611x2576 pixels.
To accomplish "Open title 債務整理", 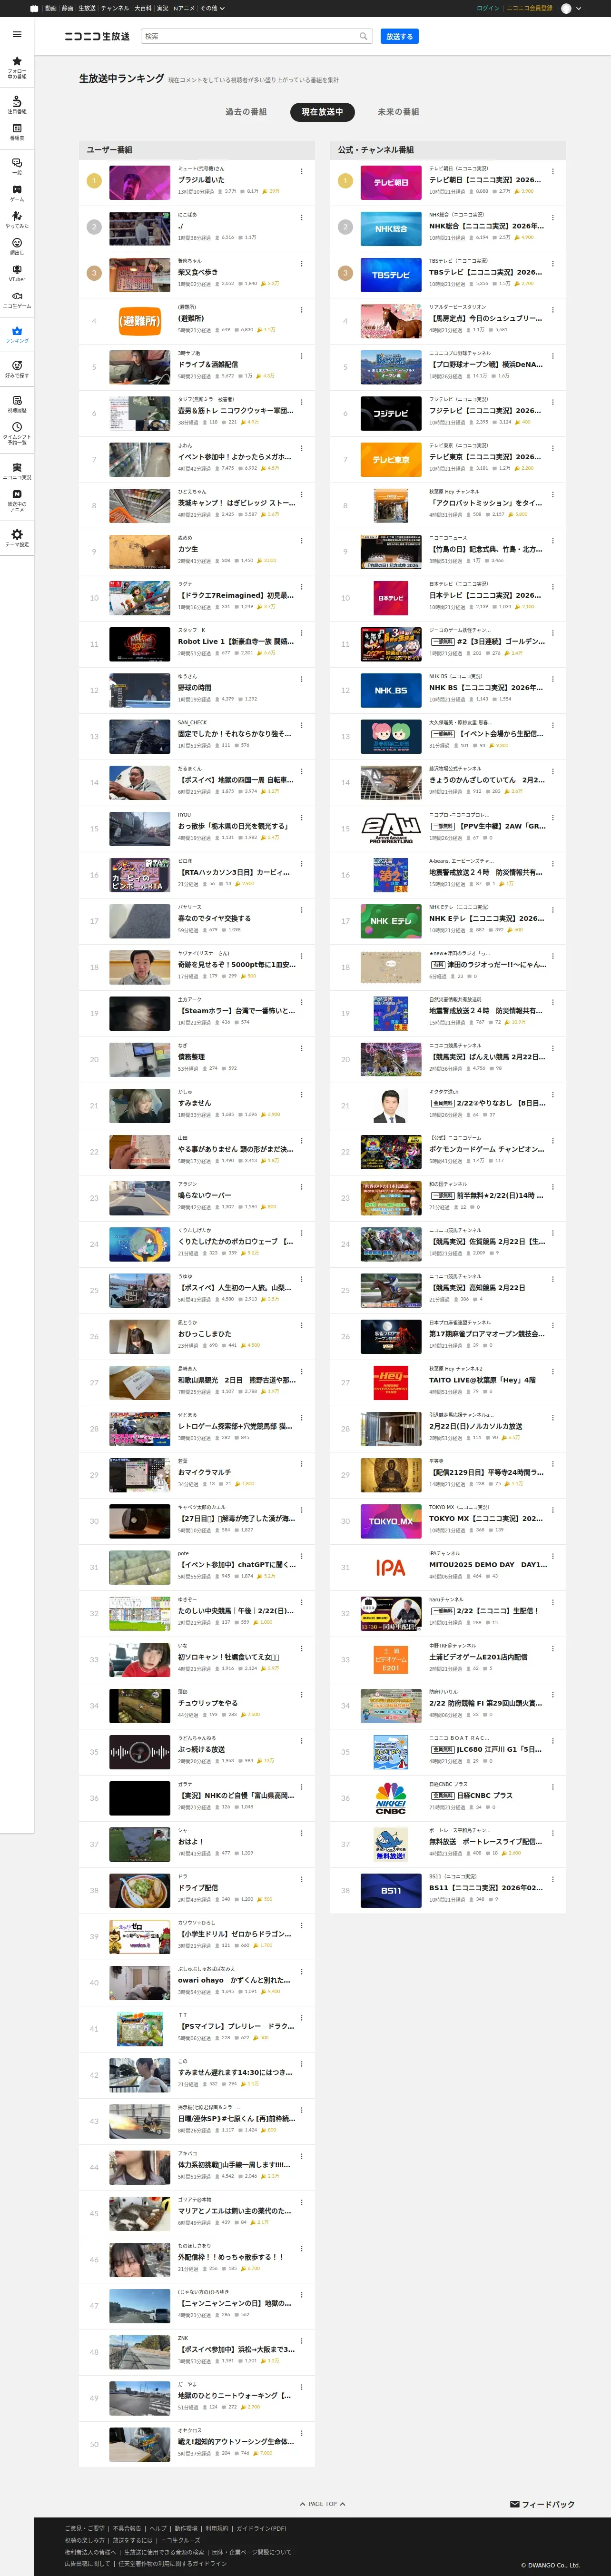I will pyautogui.click(x=191, y=1057).
